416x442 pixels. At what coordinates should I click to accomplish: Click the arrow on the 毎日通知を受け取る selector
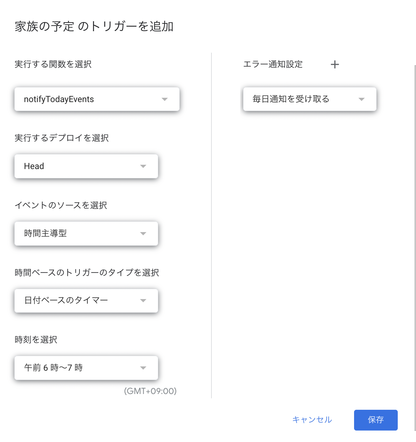tap(362, 99)
